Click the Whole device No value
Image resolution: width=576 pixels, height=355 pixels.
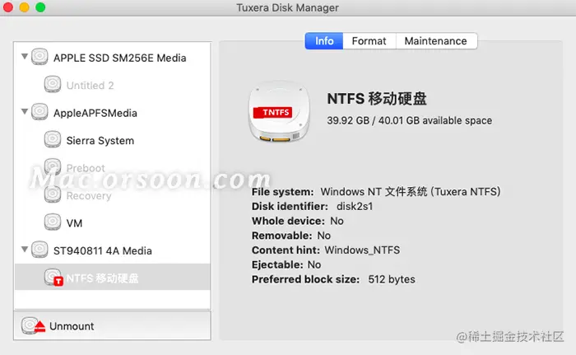337,221
